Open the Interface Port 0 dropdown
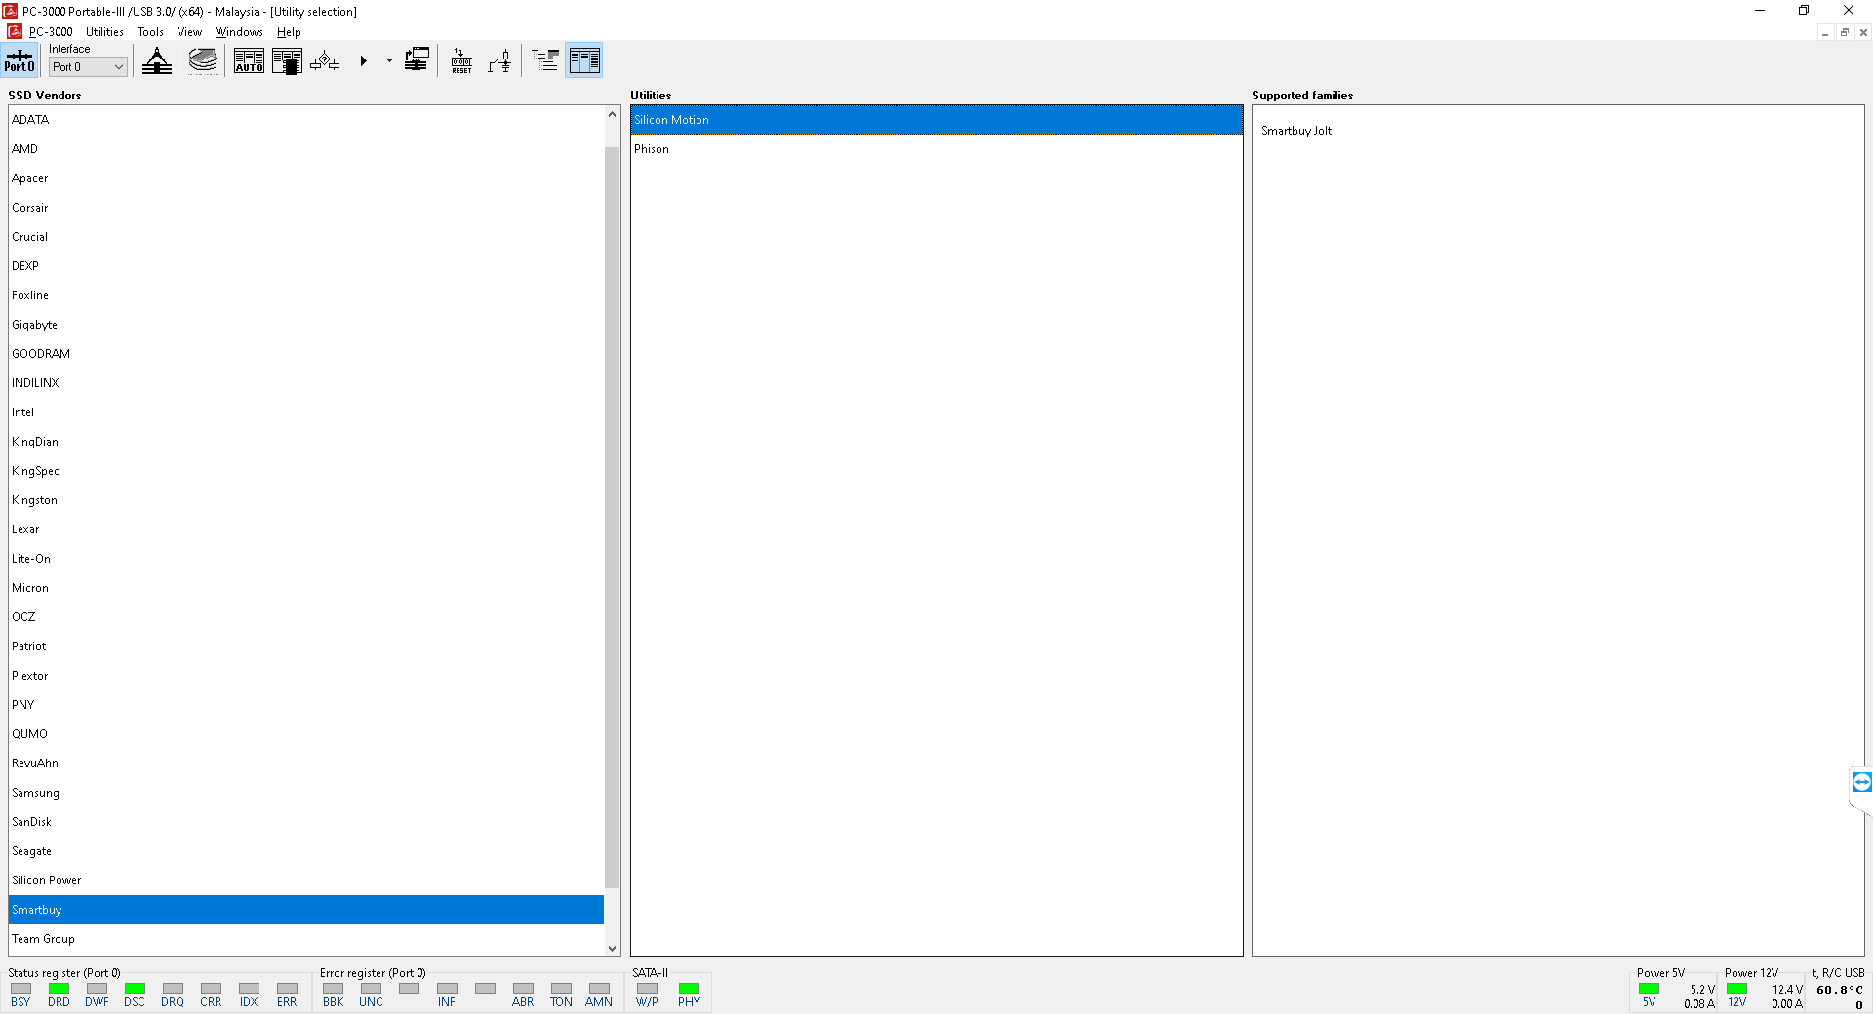This screenshot has height=1014, width=1873. tap(88, 67)
